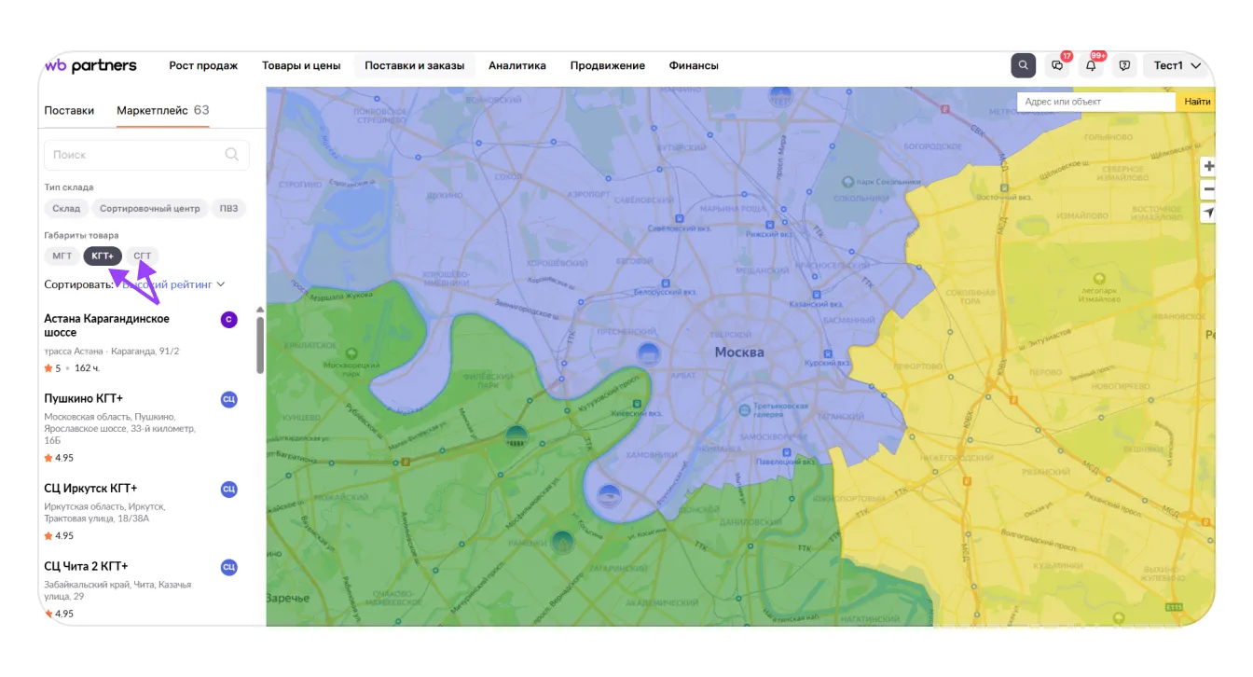1253x677 pixels.
Task: Open the Тест1 account dropdown
Action: (1178, 65)
